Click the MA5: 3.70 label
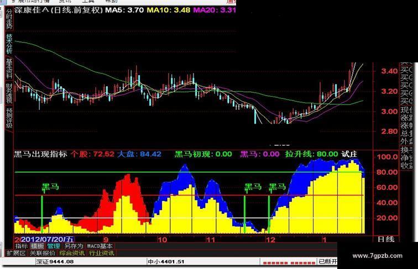This screenshot has width=418, height=269. point(124,10)
